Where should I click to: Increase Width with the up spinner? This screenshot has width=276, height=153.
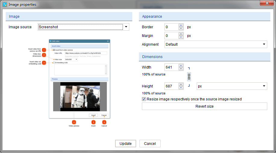point(181,66)
